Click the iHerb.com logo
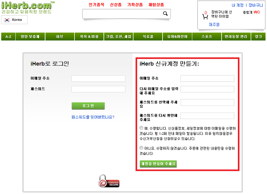This screenshot has height=194, width=267. (28, 7)
